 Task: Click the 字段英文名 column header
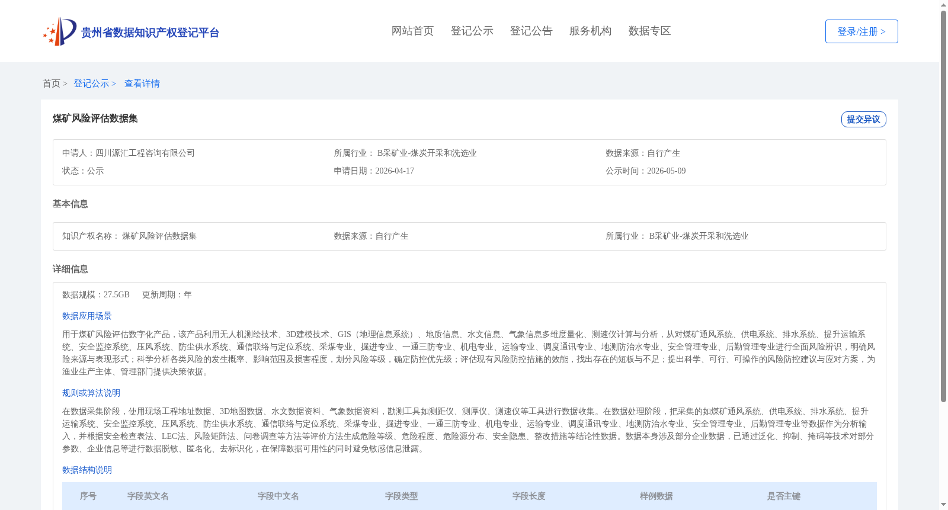pos(148,496)
